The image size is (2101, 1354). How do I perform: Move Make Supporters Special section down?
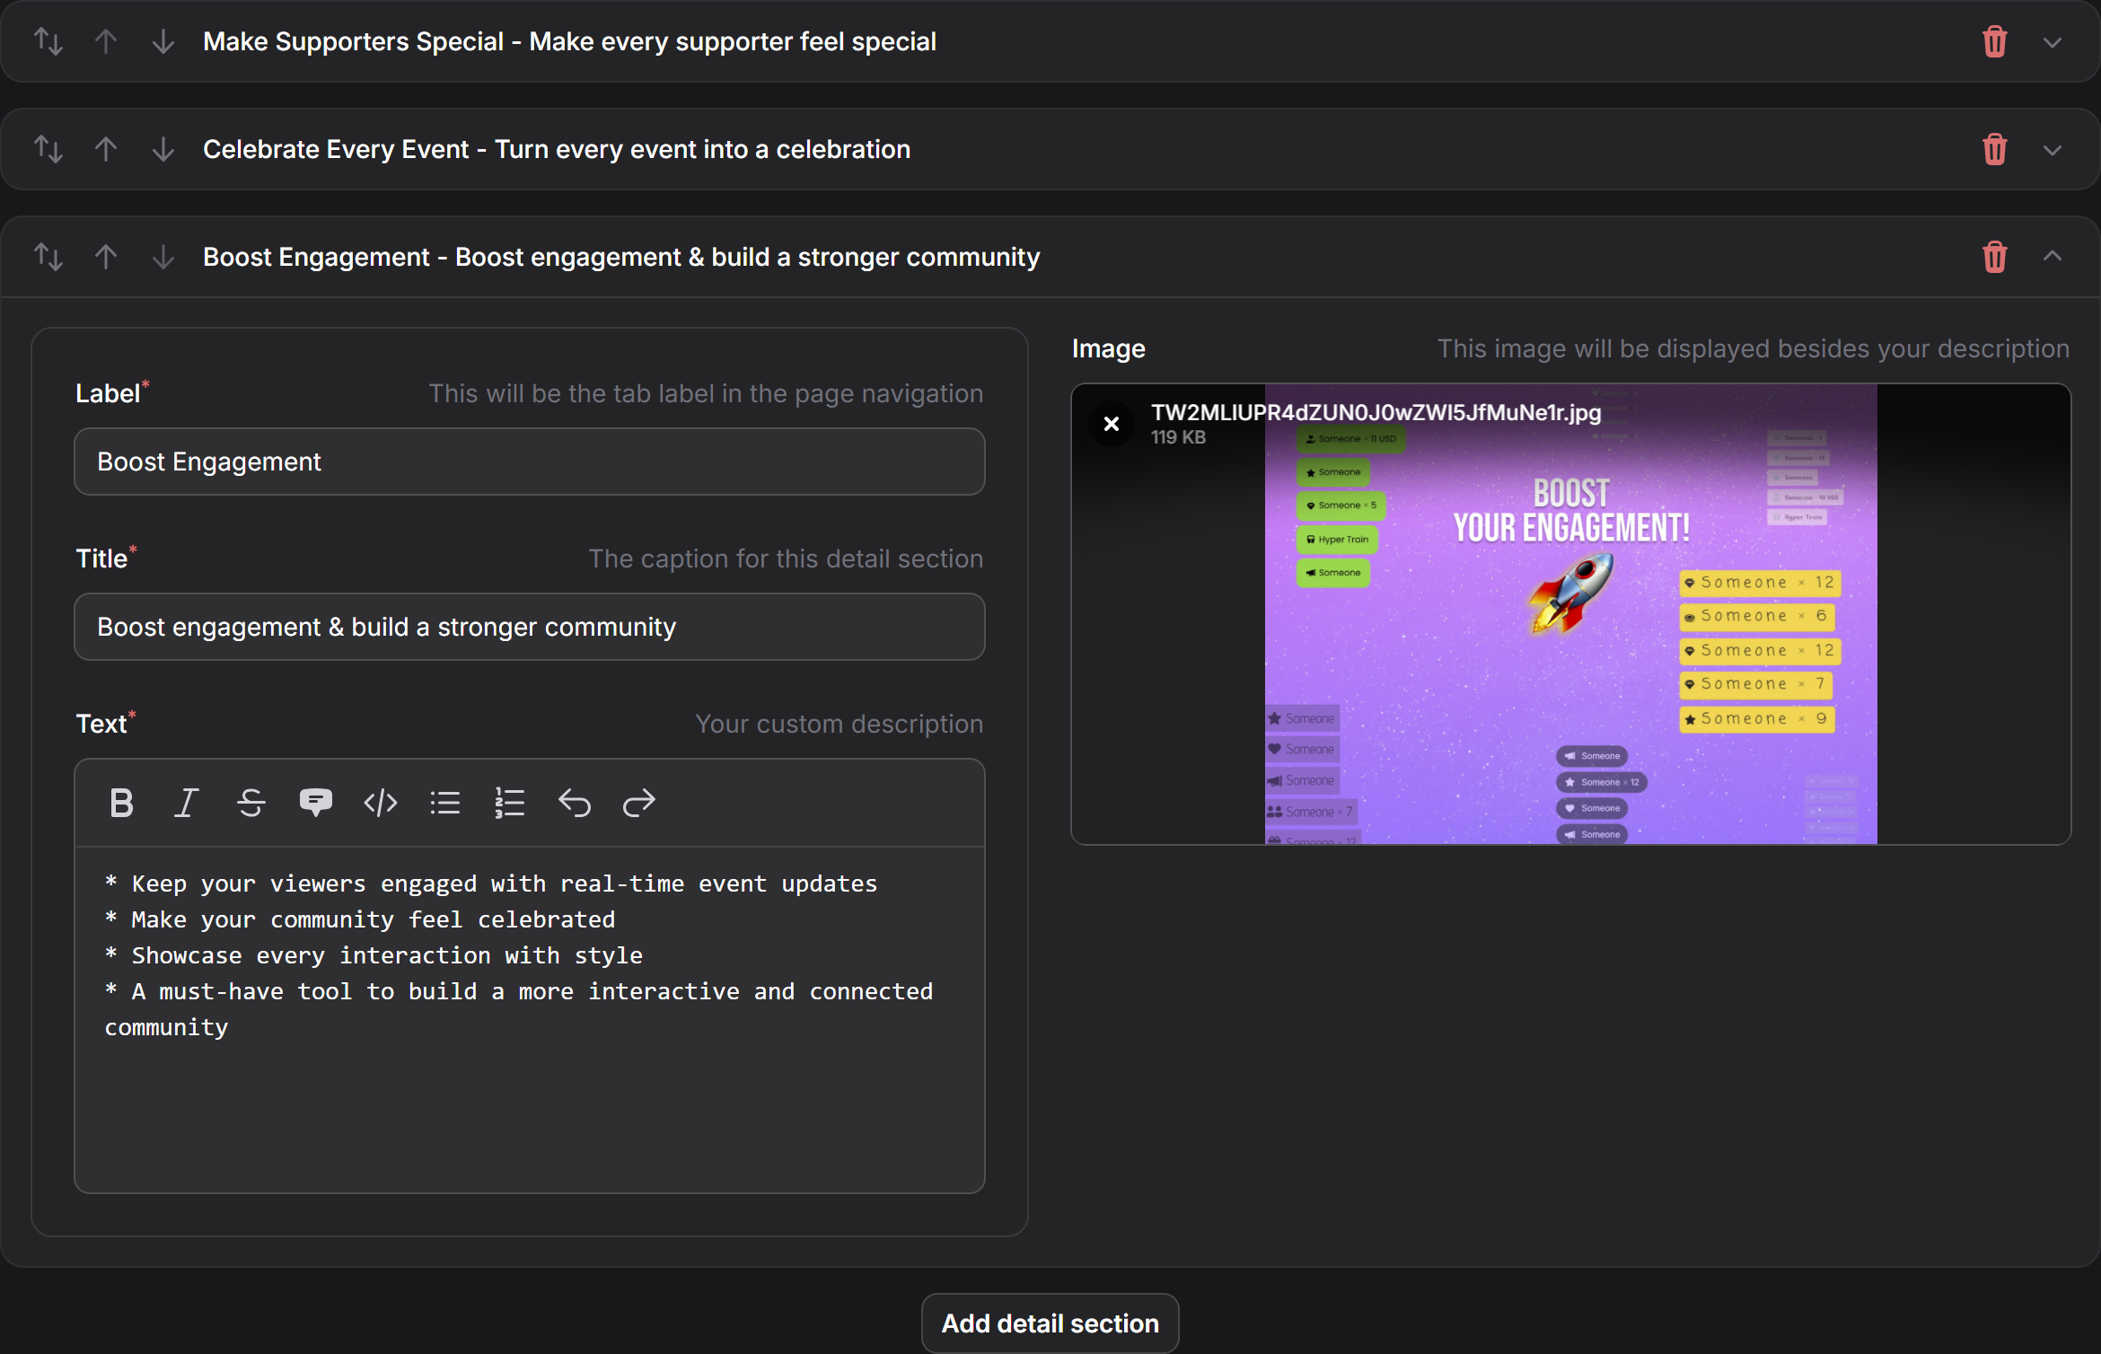point(163,41)
